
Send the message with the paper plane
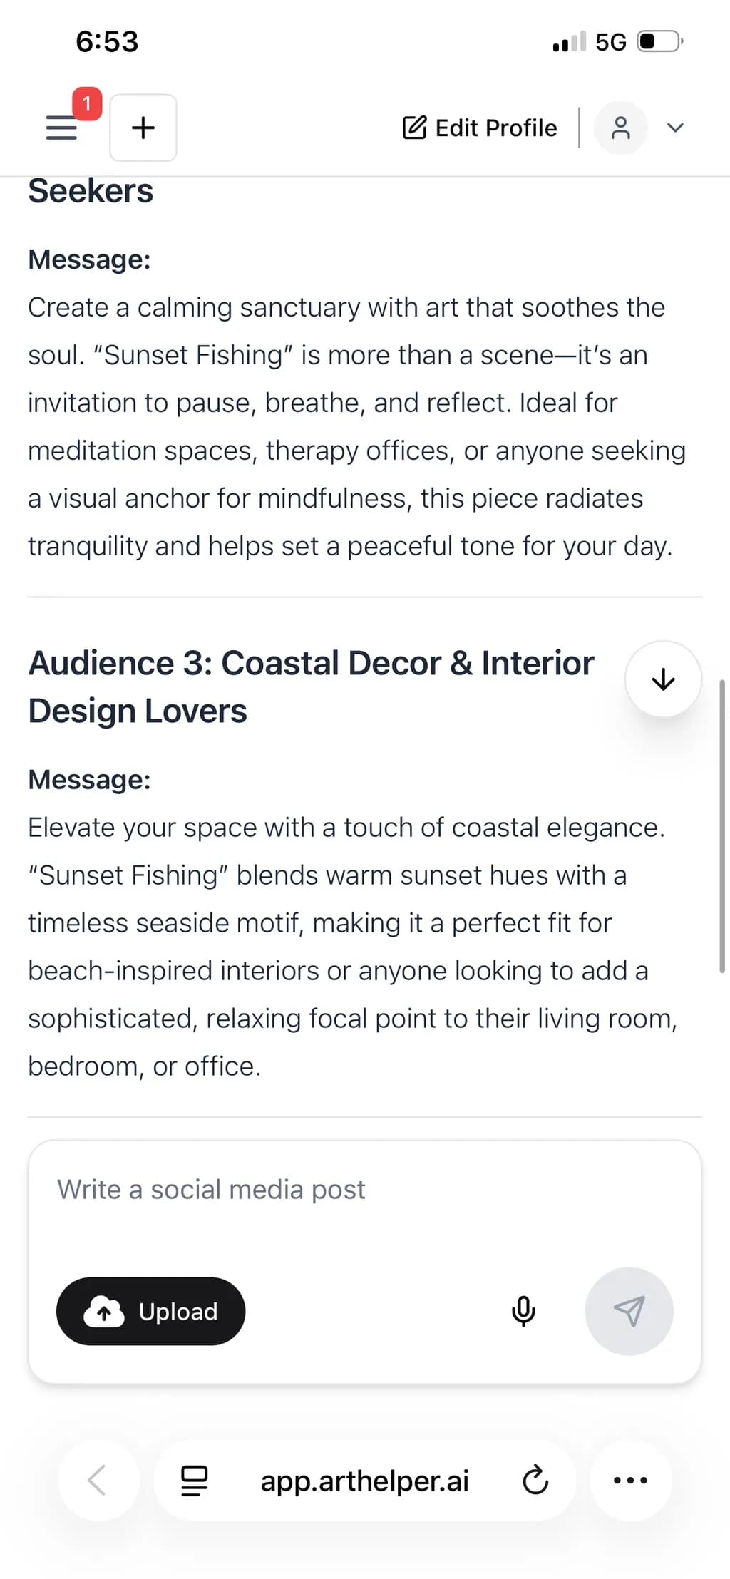(629, 1311)
